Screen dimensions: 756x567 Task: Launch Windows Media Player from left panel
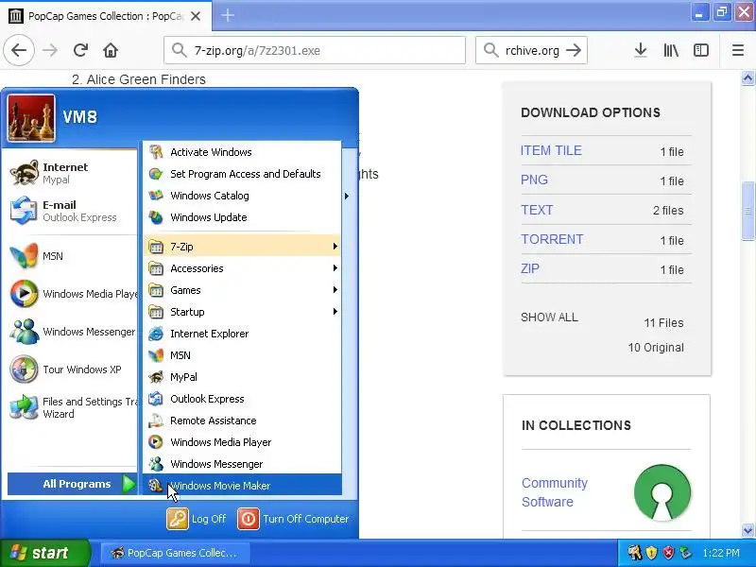pyautogui.click(x=72, y=294)
